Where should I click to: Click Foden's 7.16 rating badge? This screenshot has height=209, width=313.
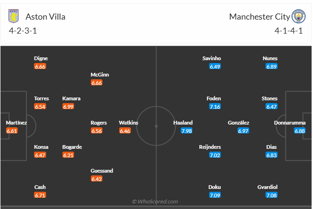coord(215,107)
